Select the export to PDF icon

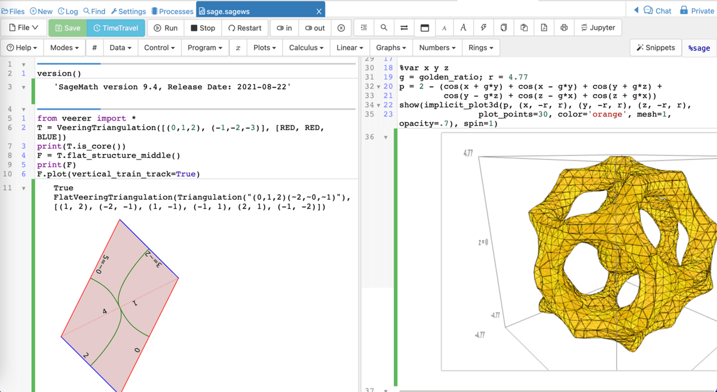point(541,27)
